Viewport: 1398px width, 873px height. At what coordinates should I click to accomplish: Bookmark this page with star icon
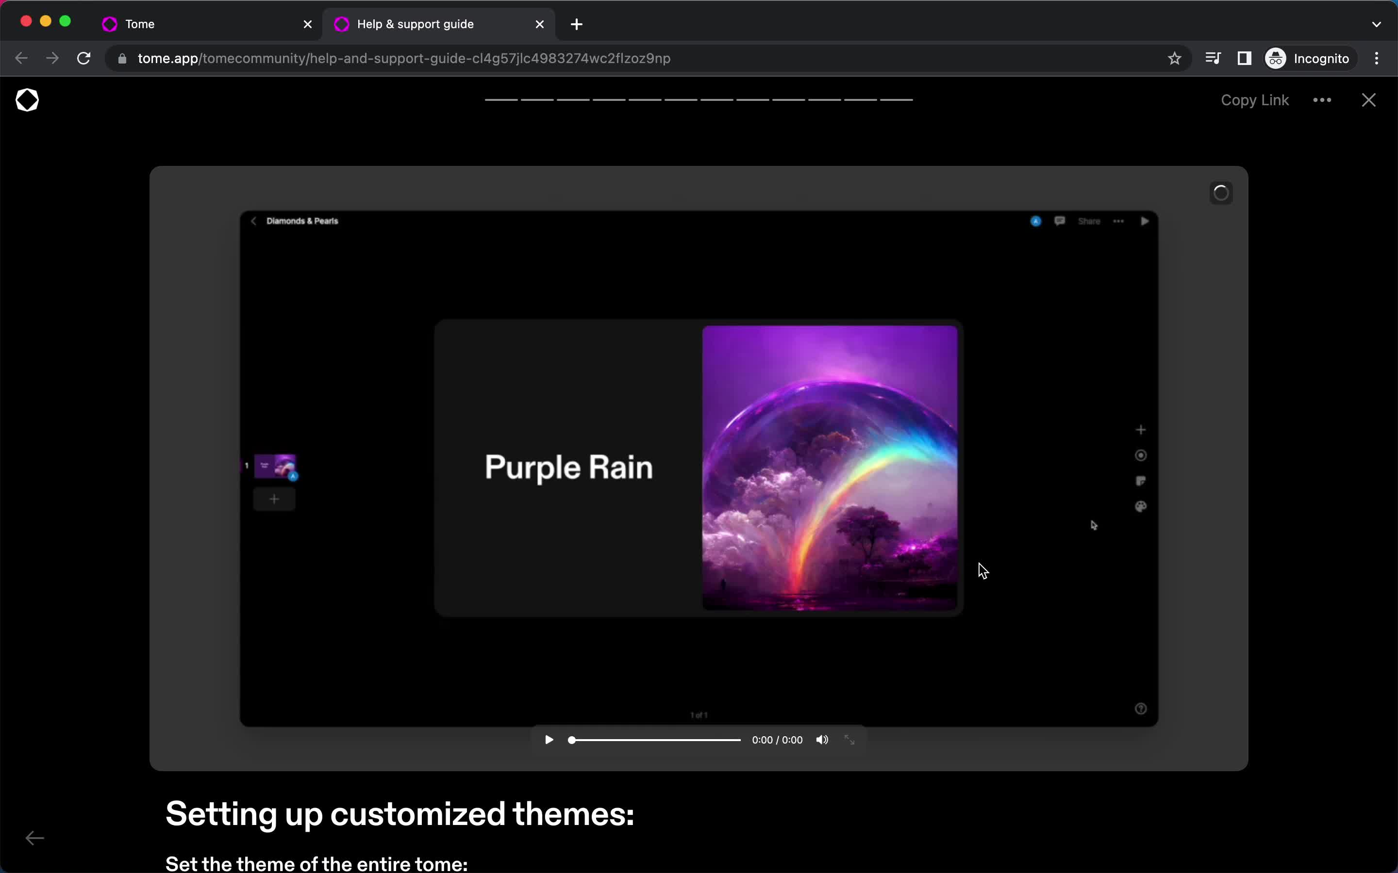[1174, 58]
